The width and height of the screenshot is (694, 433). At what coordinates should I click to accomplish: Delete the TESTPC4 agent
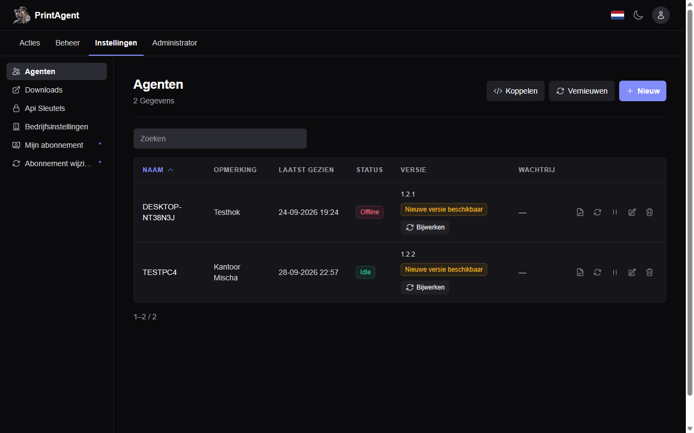click(x=650, y=272)
